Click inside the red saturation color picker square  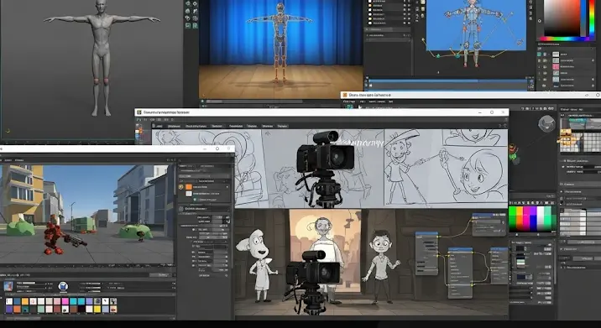pos(562,18)
